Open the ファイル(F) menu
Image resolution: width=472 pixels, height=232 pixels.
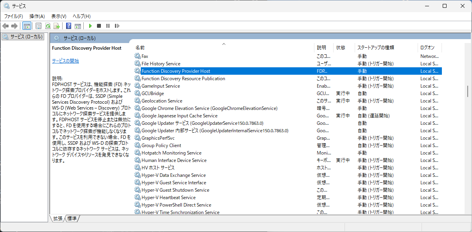click(14, 16)
